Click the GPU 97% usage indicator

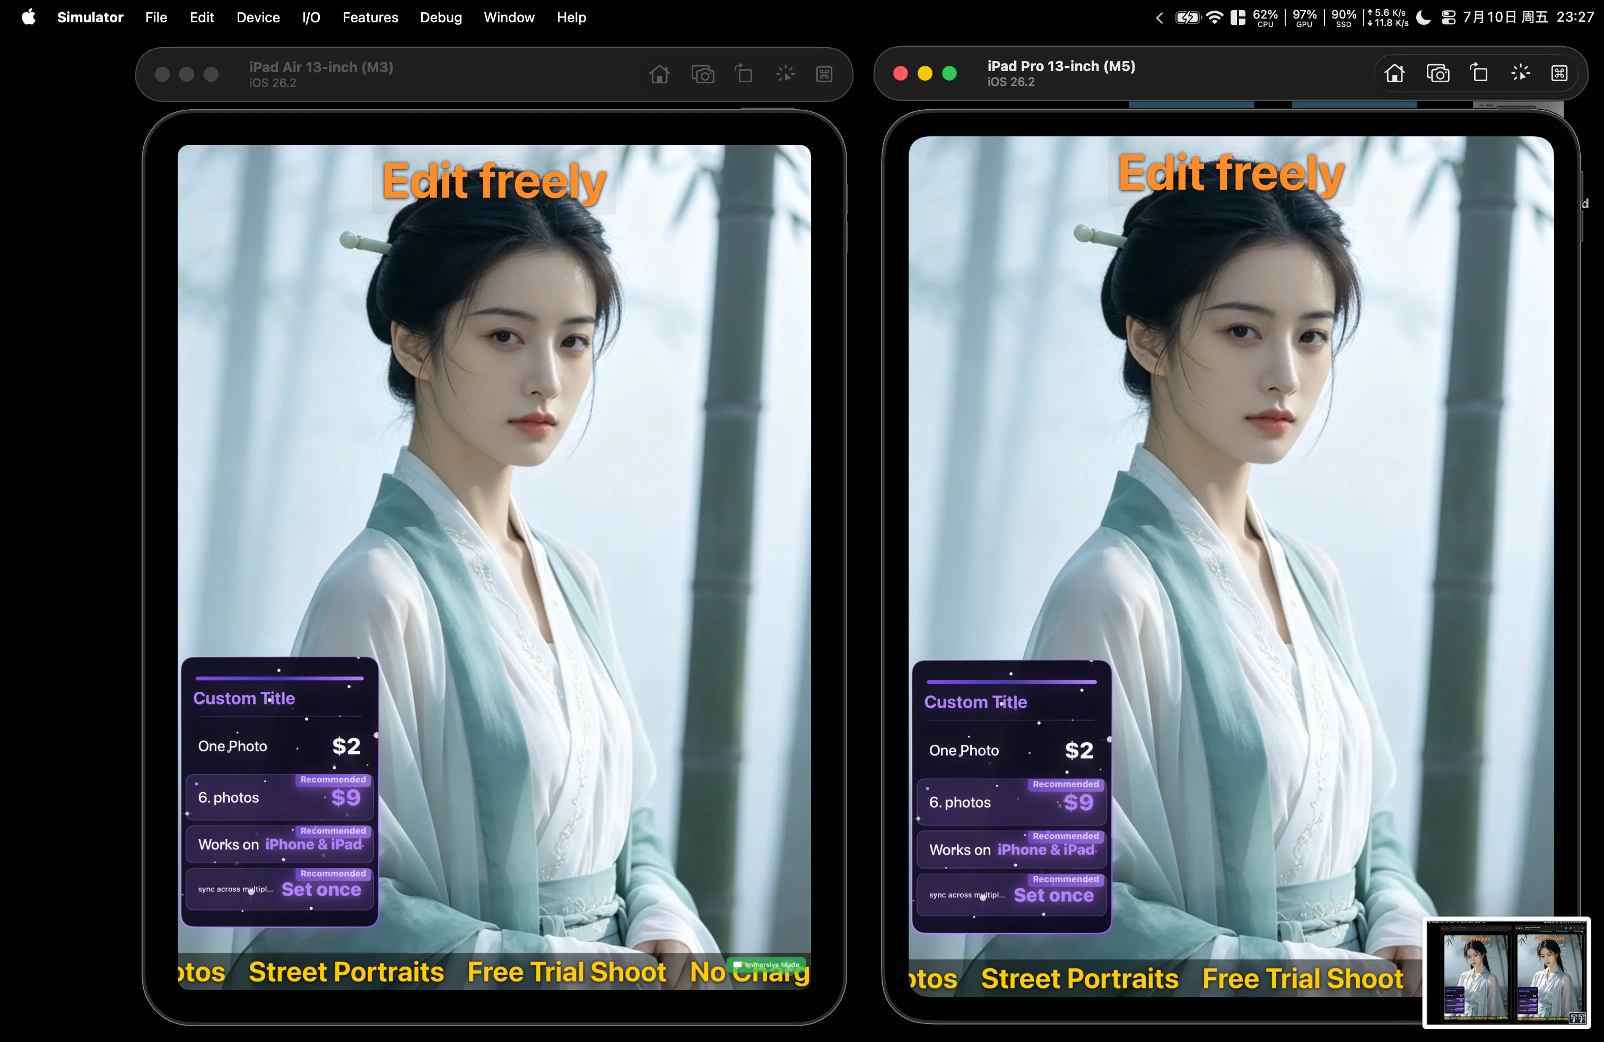click(x=1304, y=18)
